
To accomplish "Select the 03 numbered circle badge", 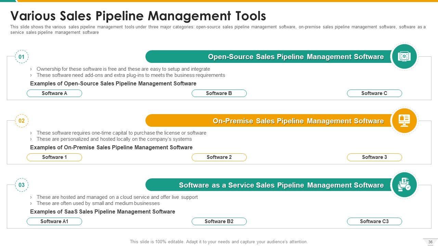I will (22, 185).
